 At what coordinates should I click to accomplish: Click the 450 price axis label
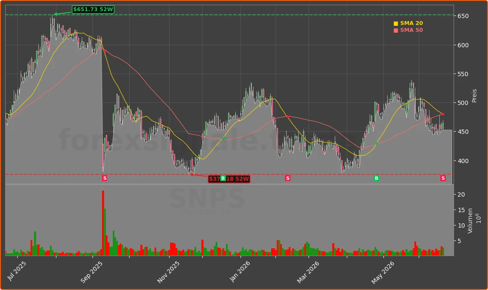pyautogui.click(x=463, y=132)
